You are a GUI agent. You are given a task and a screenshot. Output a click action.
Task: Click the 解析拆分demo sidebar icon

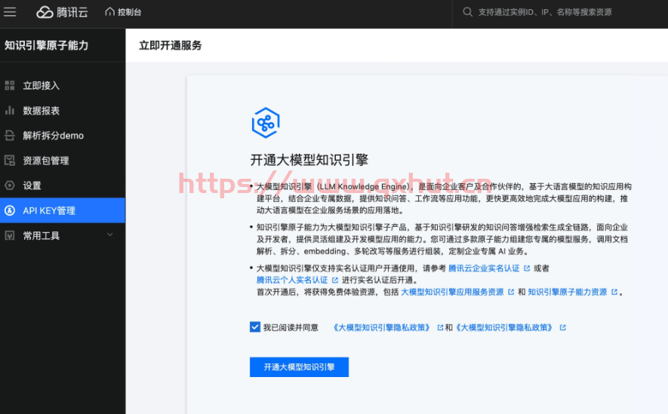pyautogui.click(x=10, y=136)
